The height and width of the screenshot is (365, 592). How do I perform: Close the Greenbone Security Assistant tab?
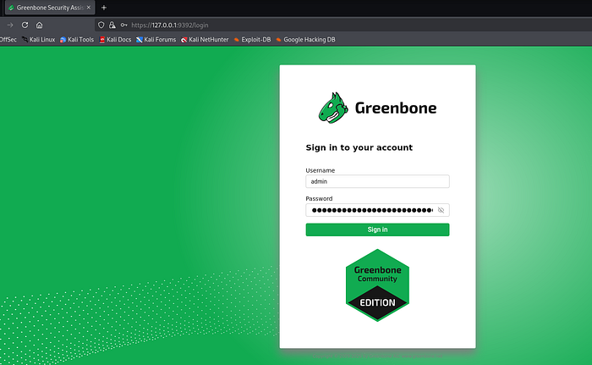click(x=89, y=8)
